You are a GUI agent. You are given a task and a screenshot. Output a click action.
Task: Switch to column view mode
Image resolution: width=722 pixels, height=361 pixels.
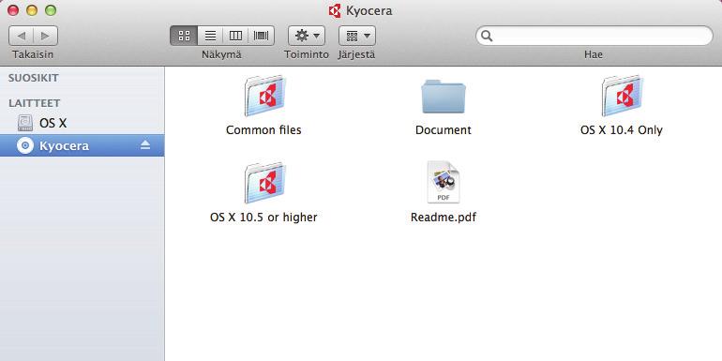[235, 36]
